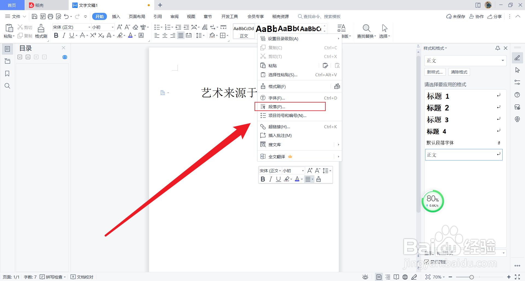
Task: Open the 视图 ribbon tab
Action: click(x=191, y=16)
